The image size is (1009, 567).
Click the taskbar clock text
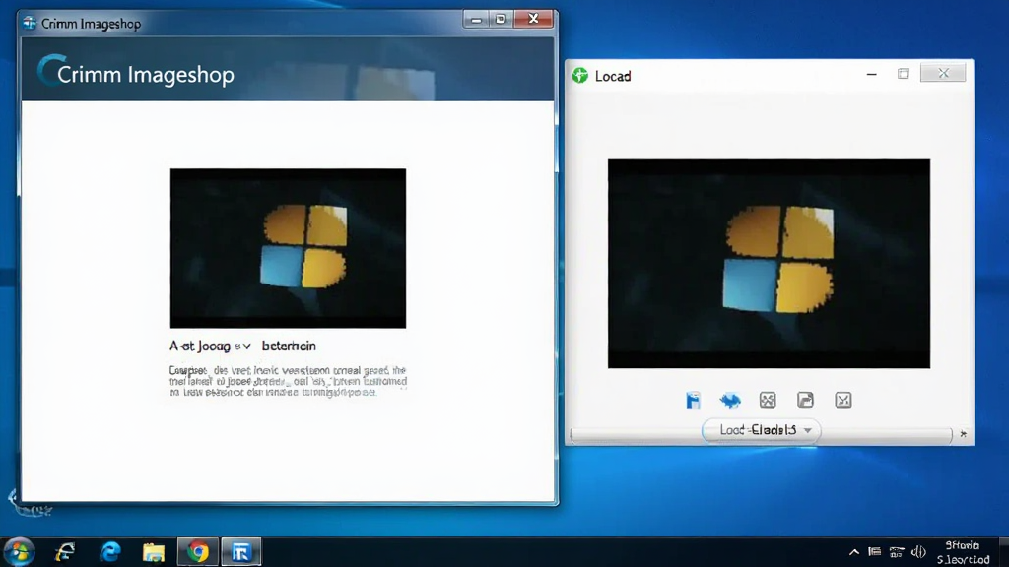[963, 552]
